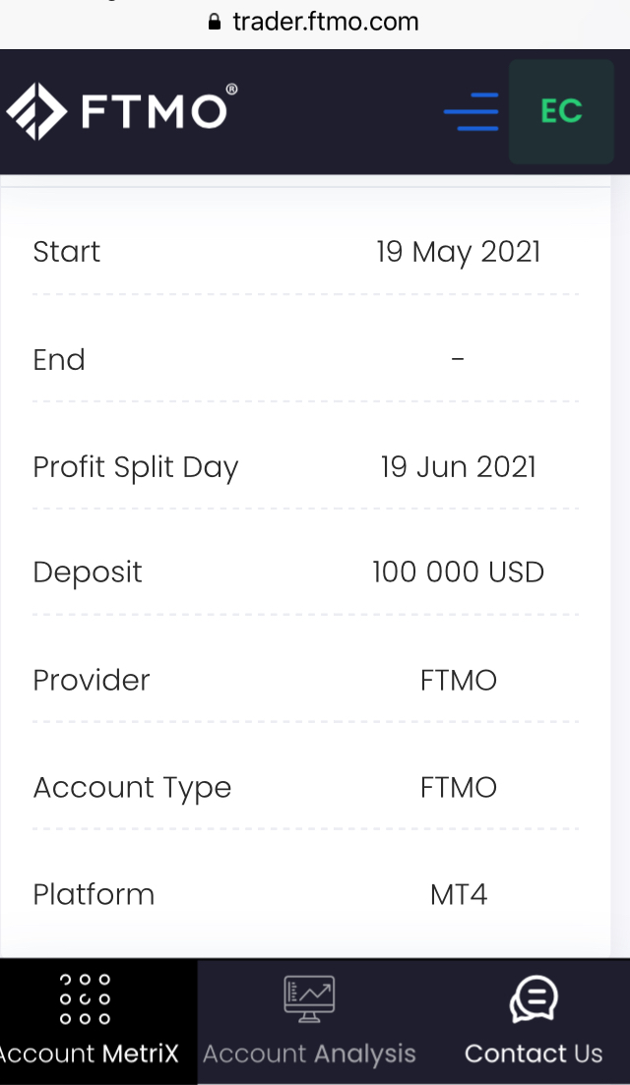Open the EC profile avatar
Image resolution: width=630 pixels, height=1085 pixels.
click(561, 111)
